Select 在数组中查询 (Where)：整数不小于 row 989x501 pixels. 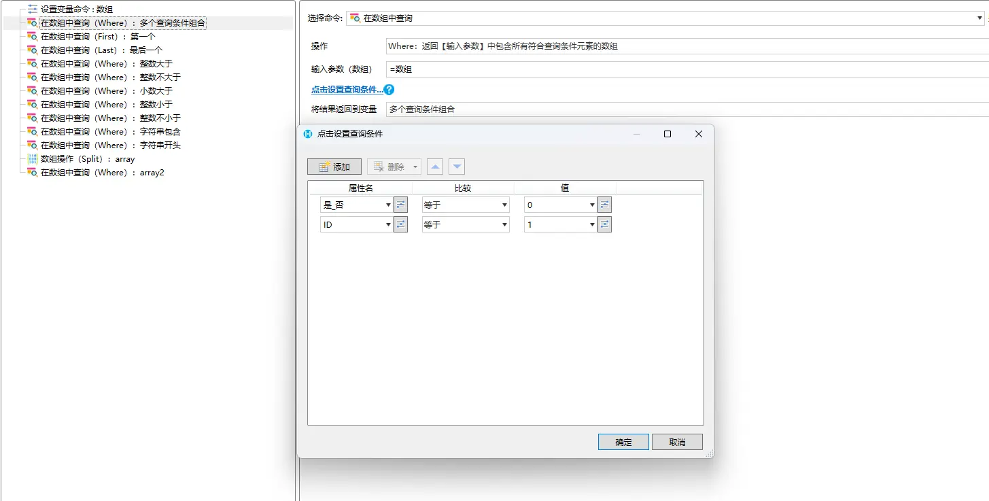[x=111, y=118]
